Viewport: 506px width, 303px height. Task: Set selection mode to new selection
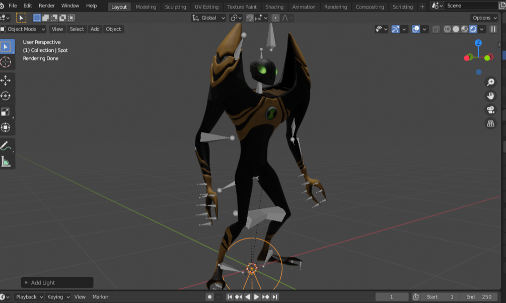[x=37, y=18]
